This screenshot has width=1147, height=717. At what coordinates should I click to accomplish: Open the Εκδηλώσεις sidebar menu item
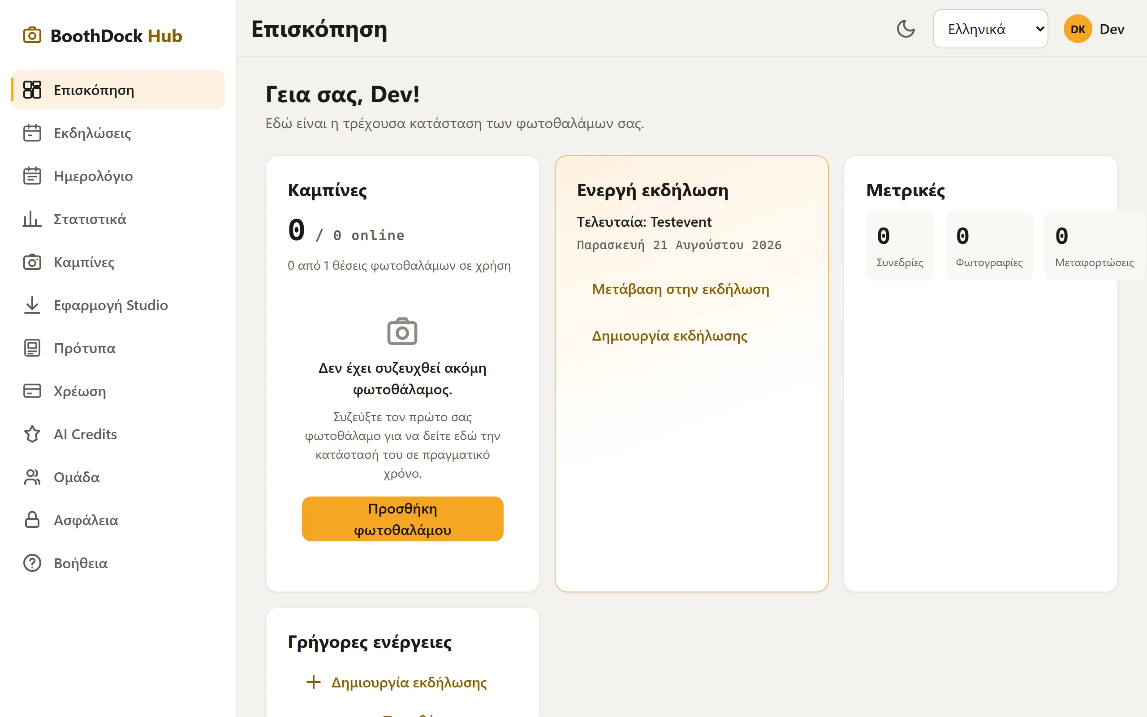(117, 133)
